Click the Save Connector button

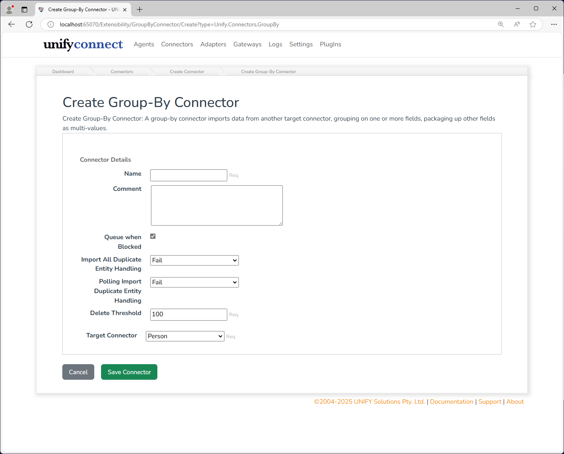(x=129, y=372)
